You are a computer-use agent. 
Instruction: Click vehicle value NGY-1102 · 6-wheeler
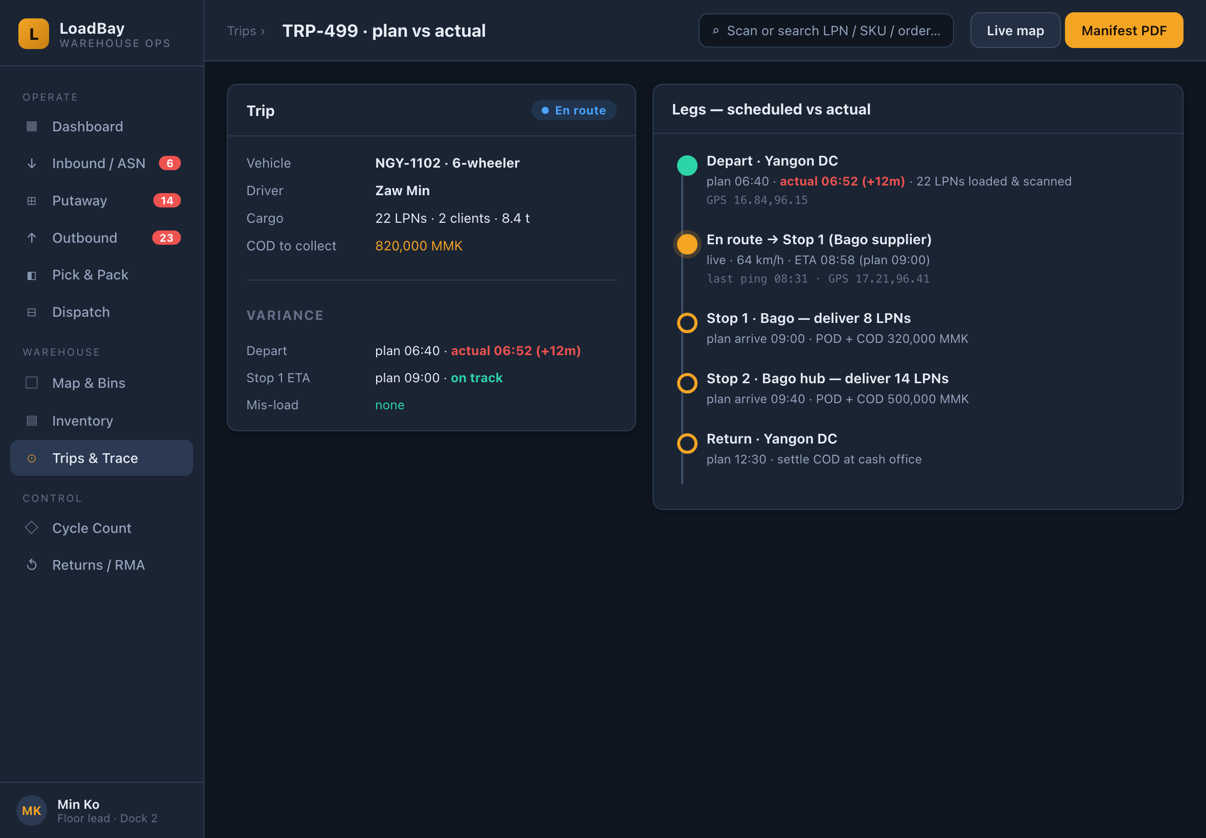[x=447, y=164]
